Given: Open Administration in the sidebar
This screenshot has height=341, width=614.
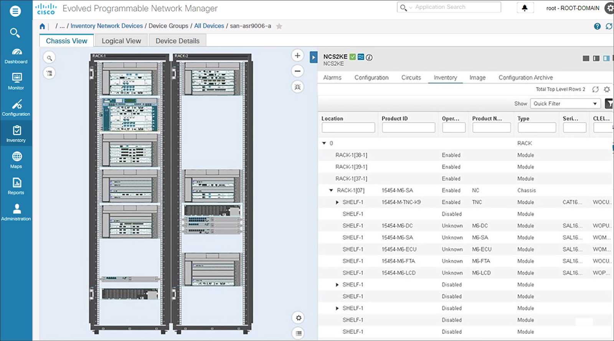Looking at the screenshot, I should tap(16, 213).
